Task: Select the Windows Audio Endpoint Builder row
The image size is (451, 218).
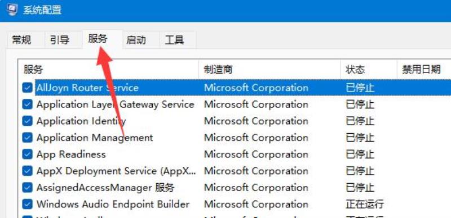Action: 235,204
